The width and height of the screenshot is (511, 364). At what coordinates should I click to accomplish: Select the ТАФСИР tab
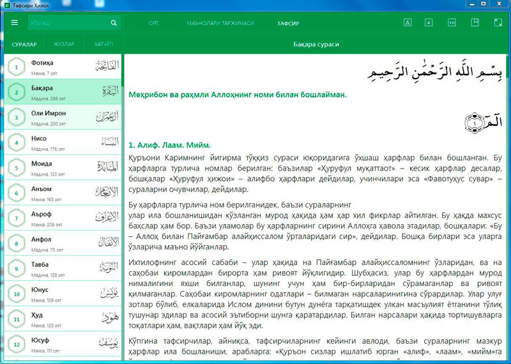(x=288, y=23)
